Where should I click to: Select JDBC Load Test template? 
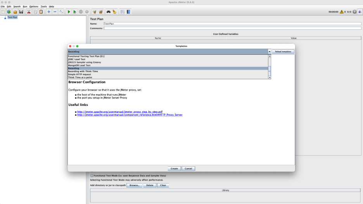coord(168,59)
